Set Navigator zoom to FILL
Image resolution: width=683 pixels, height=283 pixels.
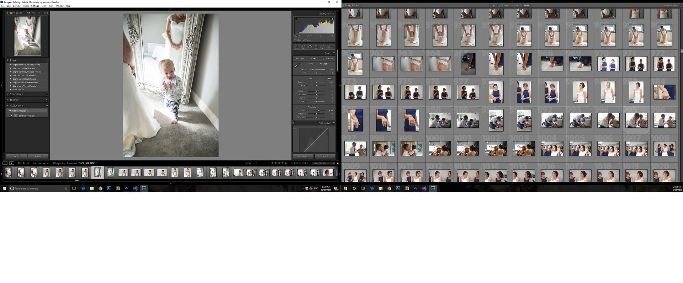tap(34, 13)
